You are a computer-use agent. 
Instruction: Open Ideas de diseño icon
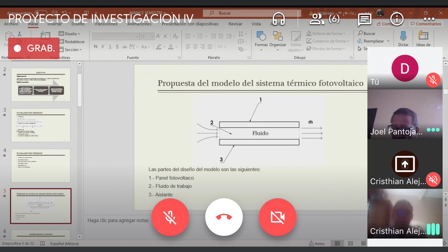[x=423, y=39]
